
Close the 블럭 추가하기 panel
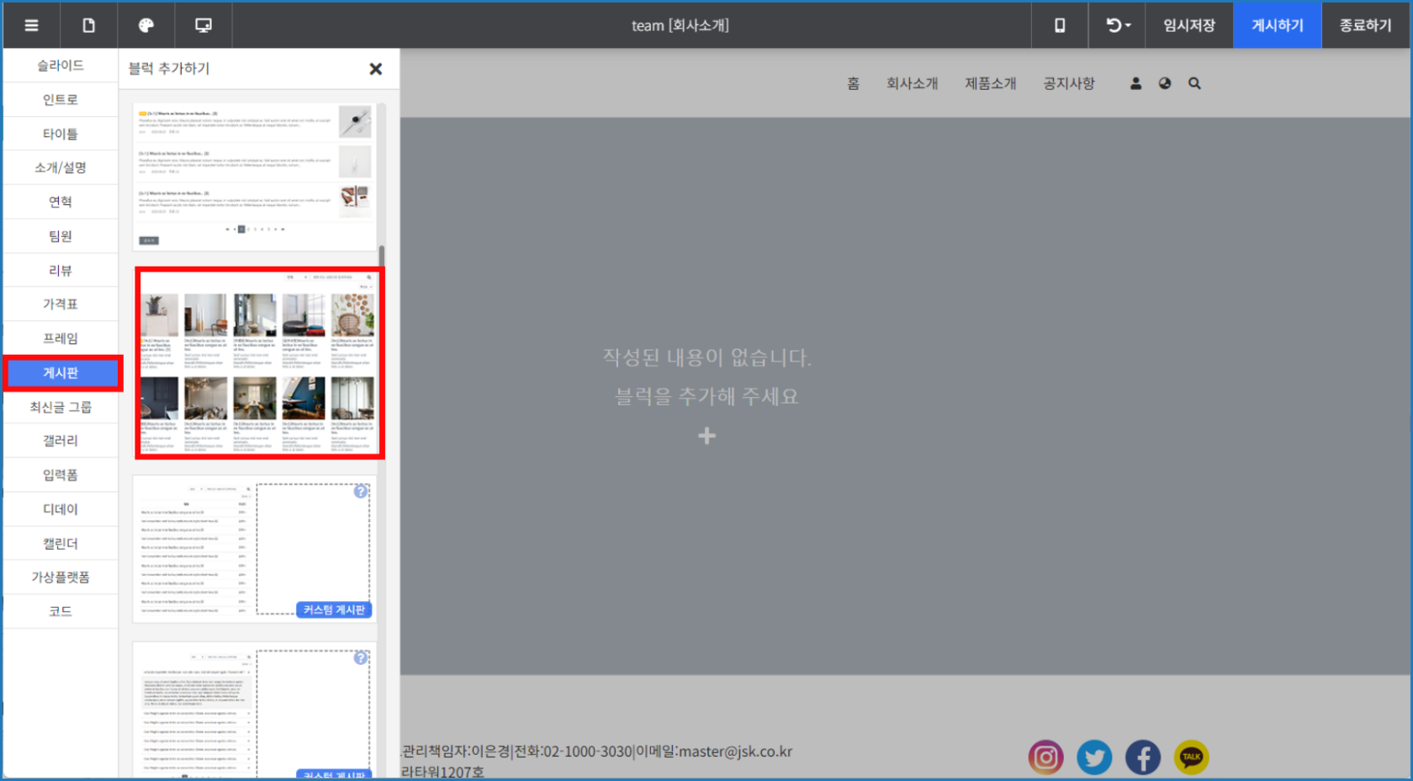(375, 69)
